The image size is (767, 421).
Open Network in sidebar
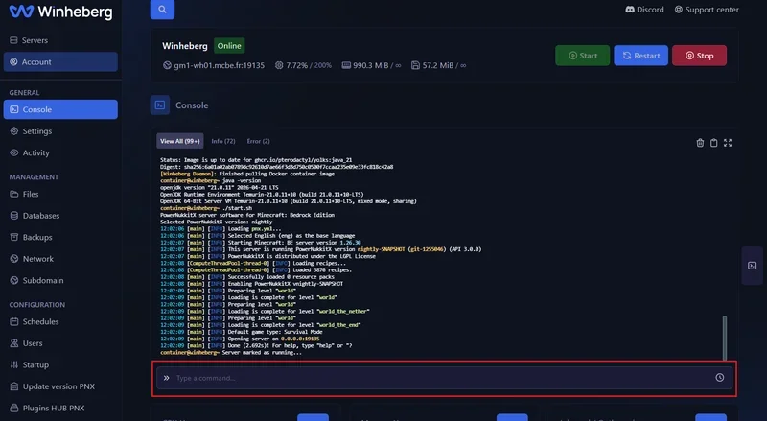(60, 259)
